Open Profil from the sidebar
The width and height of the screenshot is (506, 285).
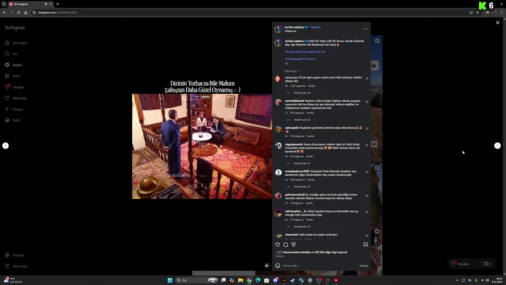[12, 120]
